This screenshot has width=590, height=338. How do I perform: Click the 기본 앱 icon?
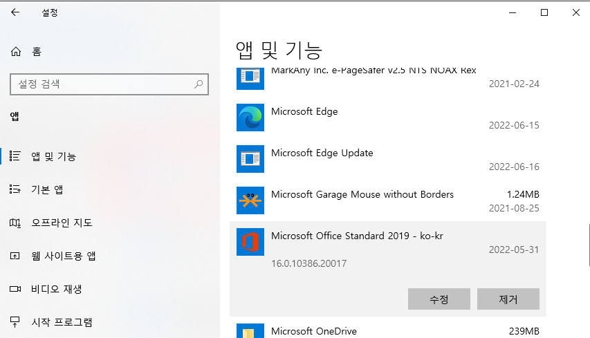pyautogui.click(x=15, y=189)
